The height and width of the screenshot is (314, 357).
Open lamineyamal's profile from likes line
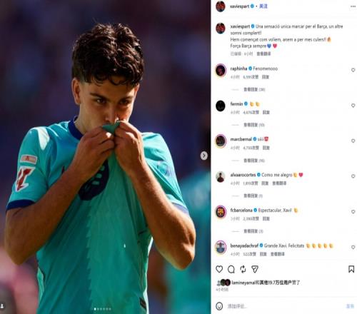(x=243, y=283)
